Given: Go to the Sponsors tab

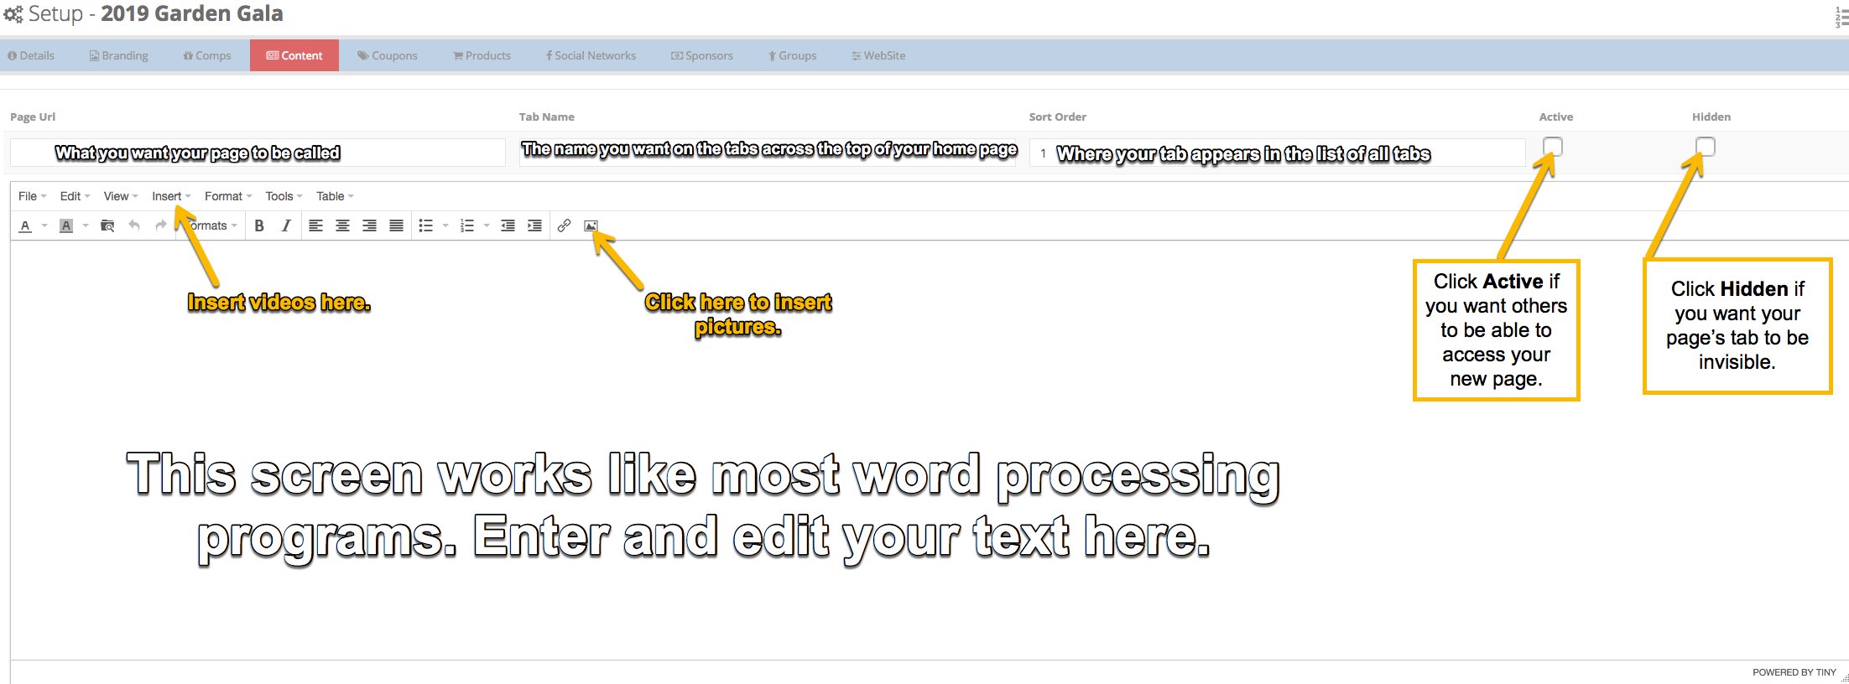Looking at the screenshot, I should pos(701,55).
